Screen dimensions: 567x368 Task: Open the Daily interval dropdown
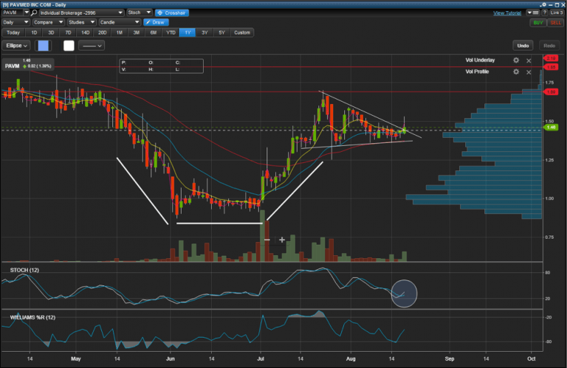pyautogui.click(x=16, y=22)
